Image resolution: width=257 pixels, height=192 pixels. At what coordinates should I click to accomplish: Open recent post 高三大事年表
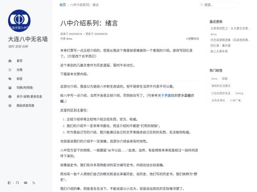point(219,51)
